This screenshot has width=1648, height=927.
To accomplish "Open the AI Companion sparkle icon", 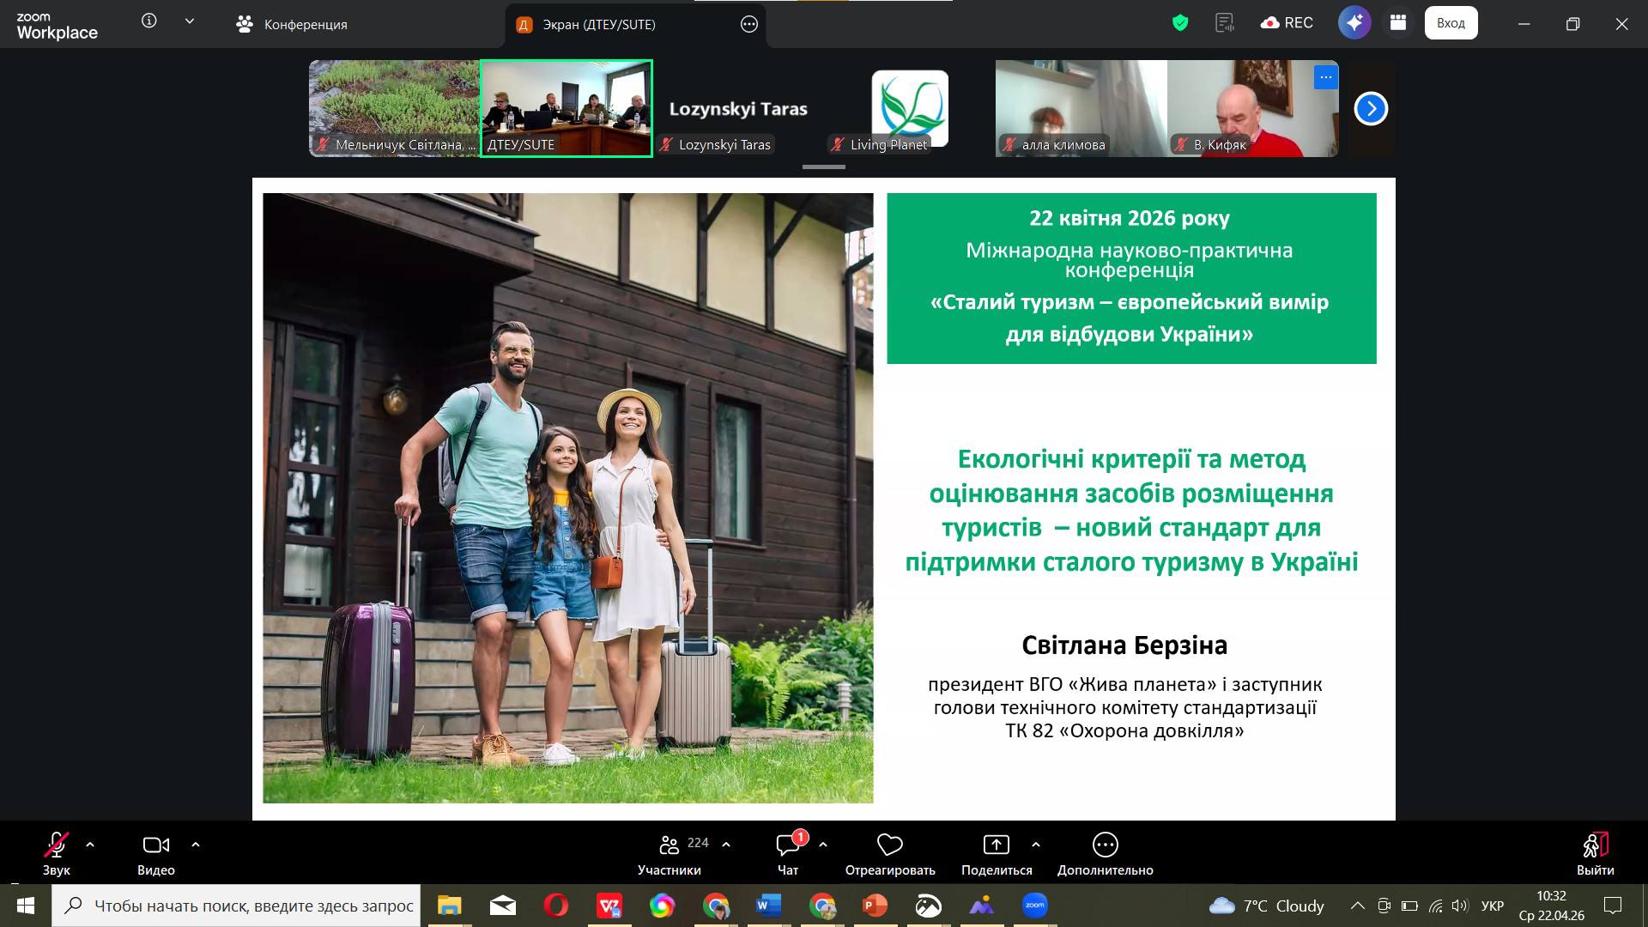I will coord(1354,23).
